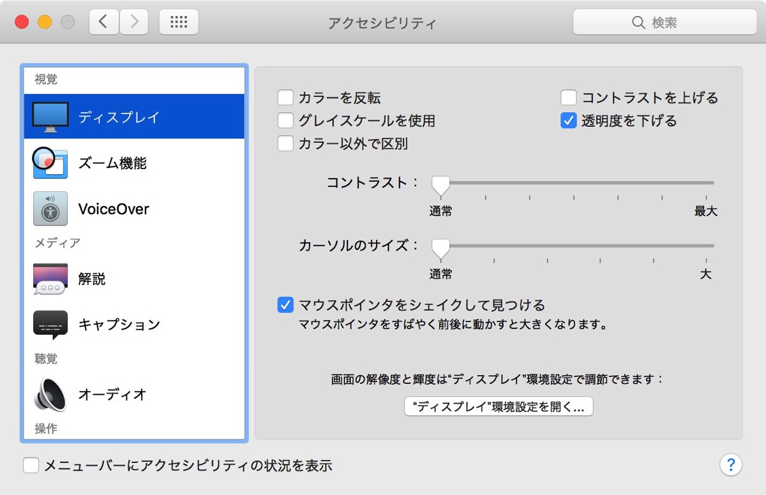Show all preferences via the grid button

coord(179,22)
